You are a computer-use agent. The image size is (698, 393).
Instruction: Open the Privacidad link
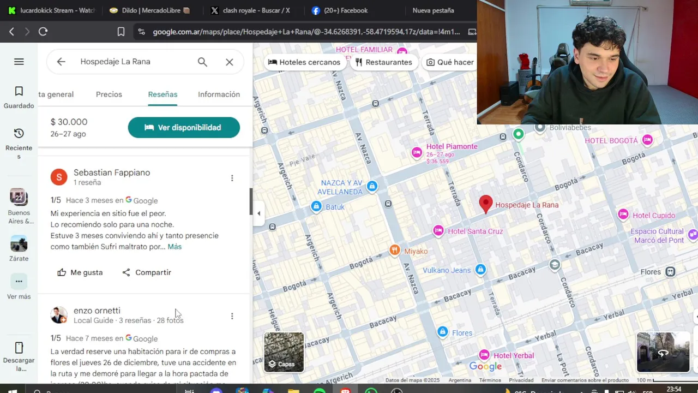point(521,380)
